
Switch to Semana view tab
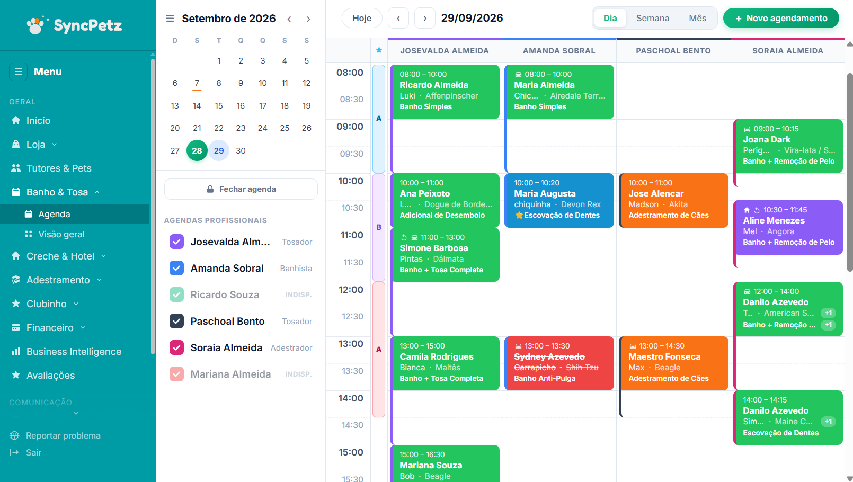pyautogui.click(x=653, y=18)
